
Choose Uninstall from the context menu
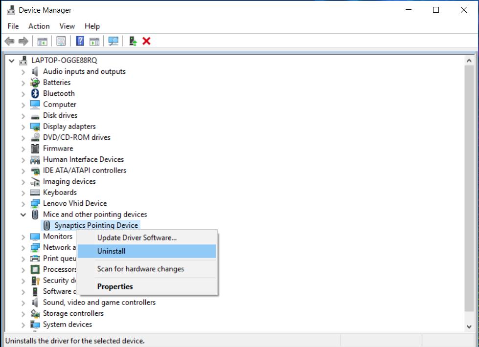click(x=112, y=251)
